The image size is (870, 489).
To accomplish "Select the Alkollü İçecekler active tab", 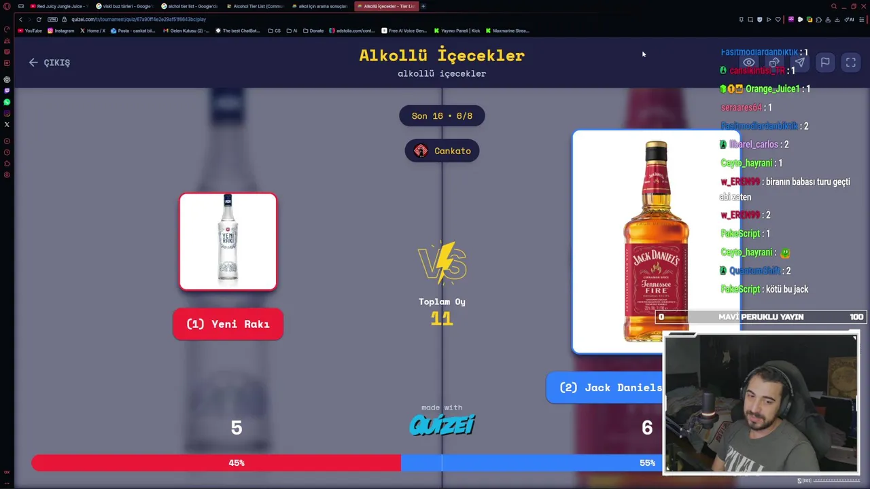I will click(x=386, y=6).
